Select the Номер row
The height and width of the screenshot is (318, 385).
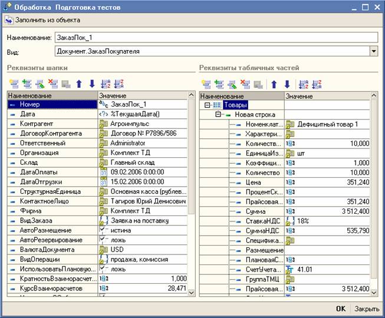97,104
